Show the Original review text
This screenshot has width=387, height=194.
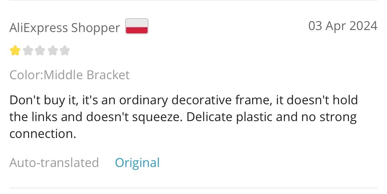point(137,163)
